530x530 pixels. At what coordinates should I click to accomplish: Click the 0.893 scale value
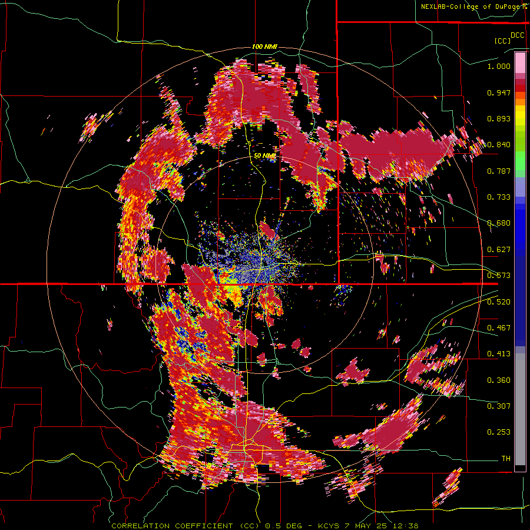499,118
